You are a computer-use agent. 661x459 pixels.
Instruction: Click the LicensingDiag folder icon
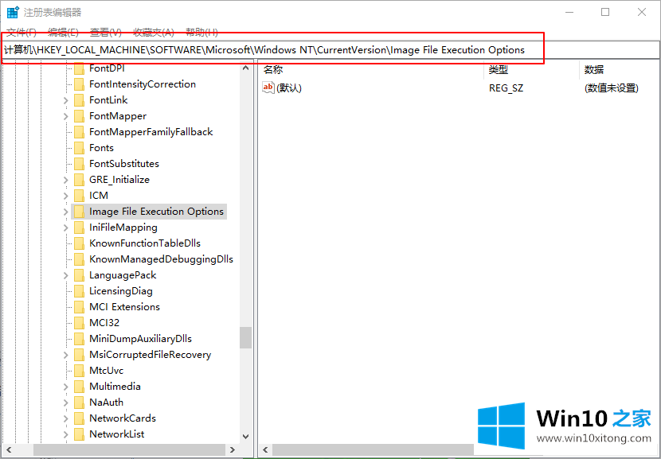pyautogui.click(x=79, y=291)
